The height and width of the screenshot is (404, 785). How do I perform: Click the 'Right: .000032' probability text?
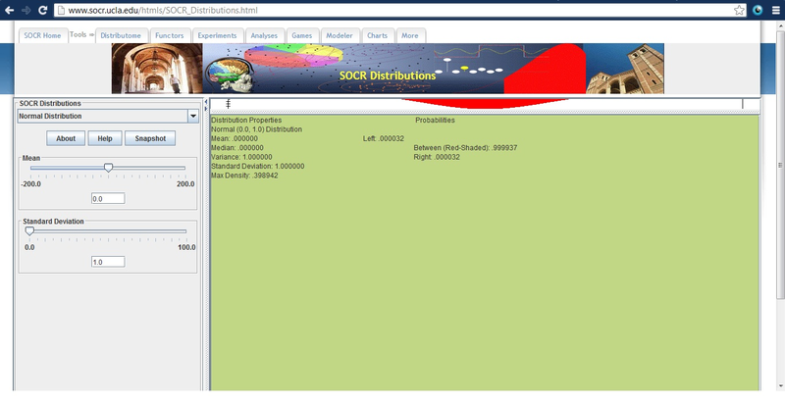pyautogui.click(x=437, y=157)
